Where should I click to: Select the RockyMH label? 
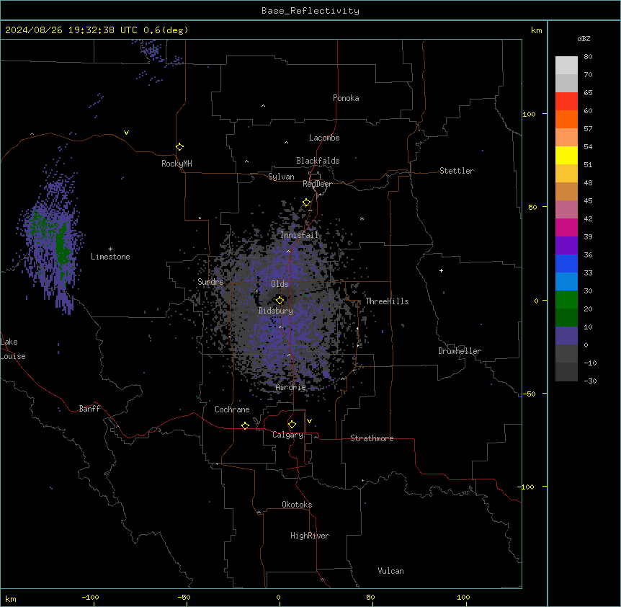click(x=177, y=164)
